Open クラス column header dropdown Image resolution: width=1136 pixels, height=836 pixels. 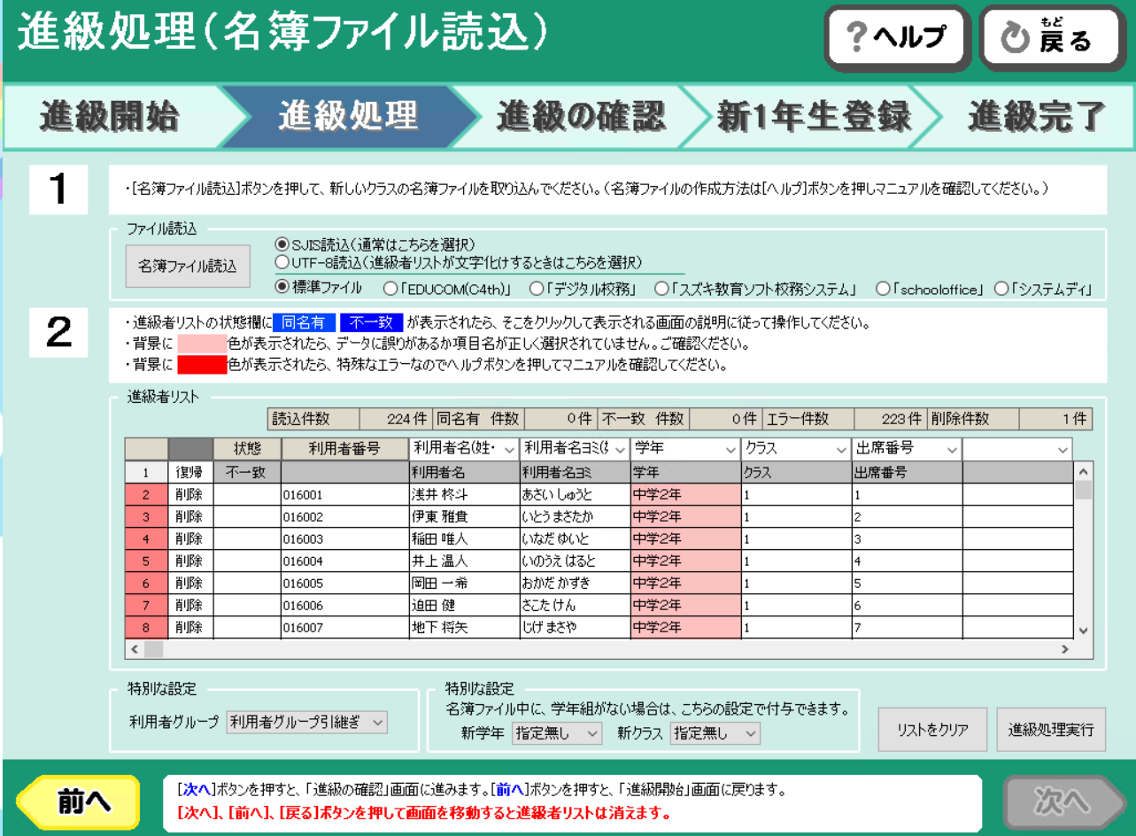[x=841, y=449]
